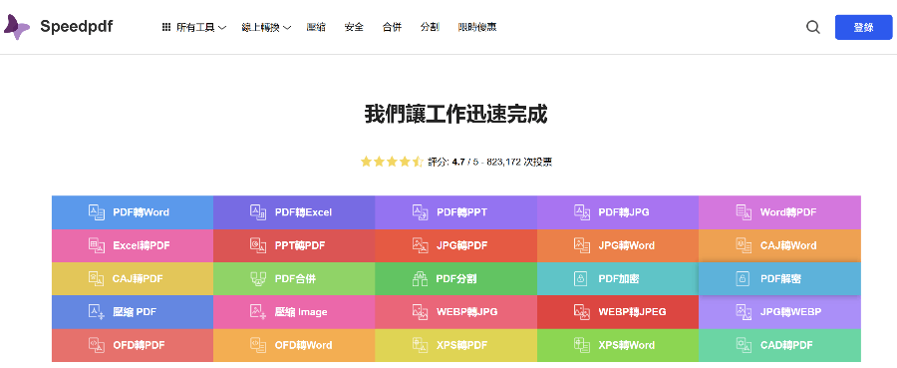Click the PDF轉PPT tile icon

coord(421,212)
